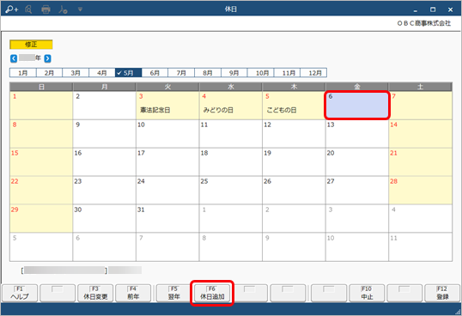462x316 pixels.
Task: Select day 16 calendar cell
Action: (x=104, y=162)
